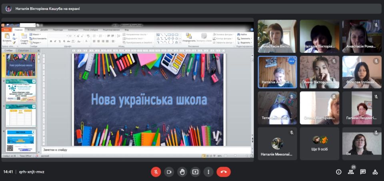The height and width of the screenshot is (181, 384).
Task: Open the activities icon
Action: tap(375, 172)
